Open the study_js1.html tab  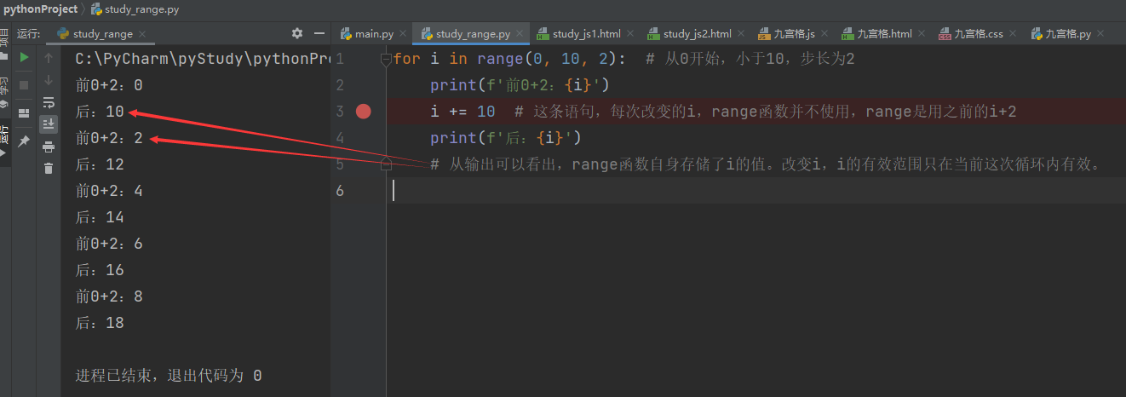[586, 34]
